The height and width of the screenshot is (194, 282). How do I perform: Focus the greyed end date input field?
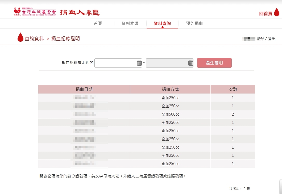click(x=167, y=63)
